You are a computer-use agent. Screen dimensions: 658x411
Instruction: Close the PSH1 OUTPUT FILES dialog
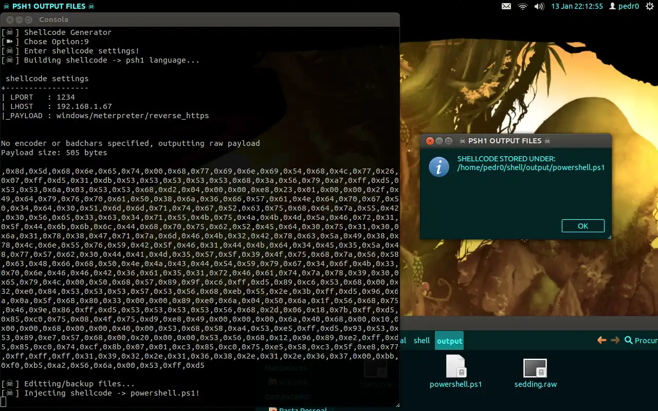(x=430, y=141)
